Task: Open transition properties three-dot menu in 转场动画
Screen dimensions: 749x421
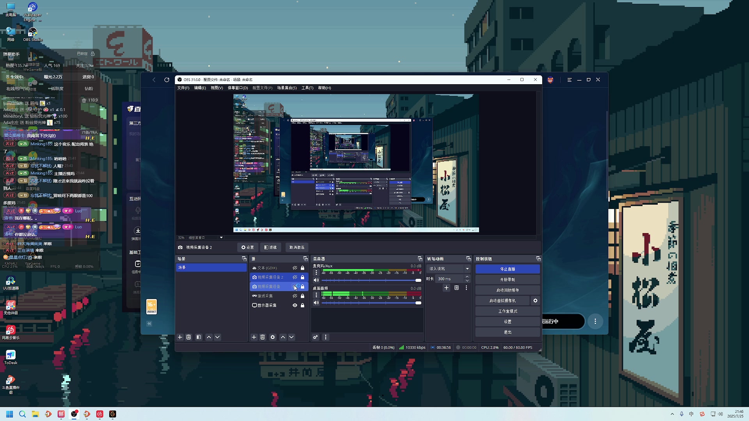Action: [x=466, y=288]
